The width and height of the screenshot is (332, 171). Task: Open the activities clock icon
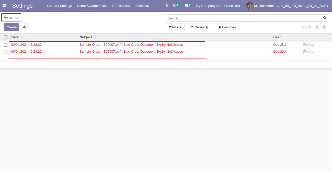click(176, 5)
